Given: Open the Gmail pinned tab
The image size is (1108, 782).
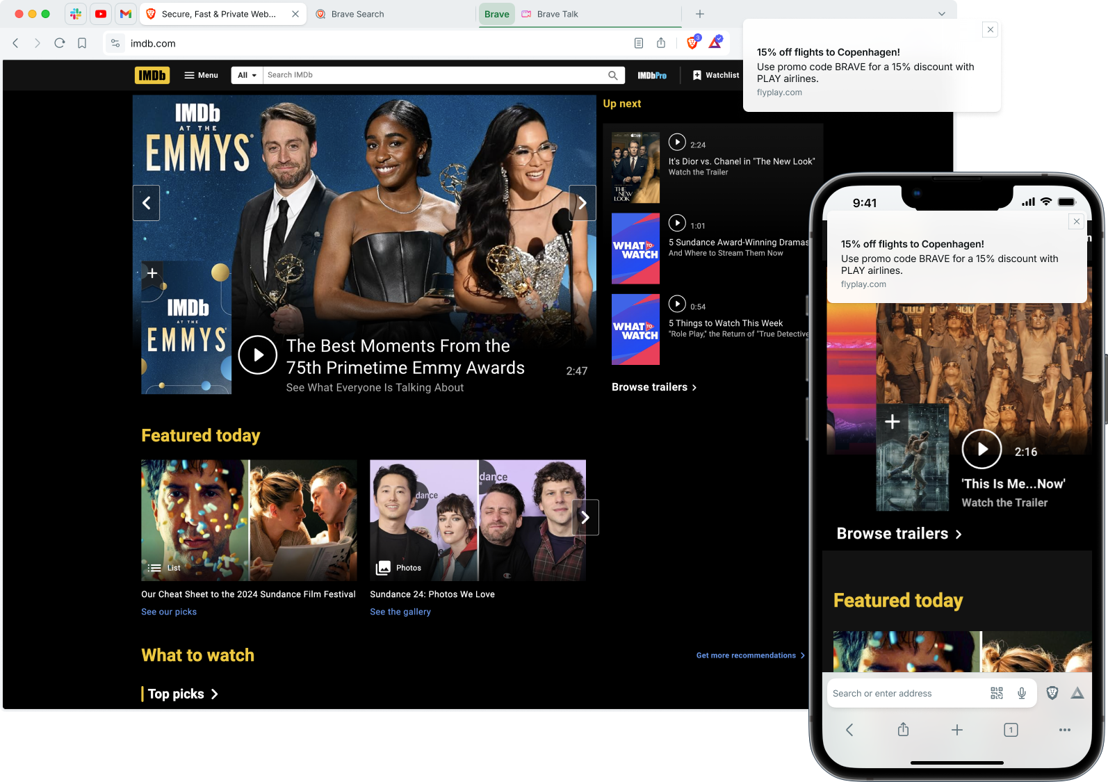Looking at the screenshot, I should (126, 14).
